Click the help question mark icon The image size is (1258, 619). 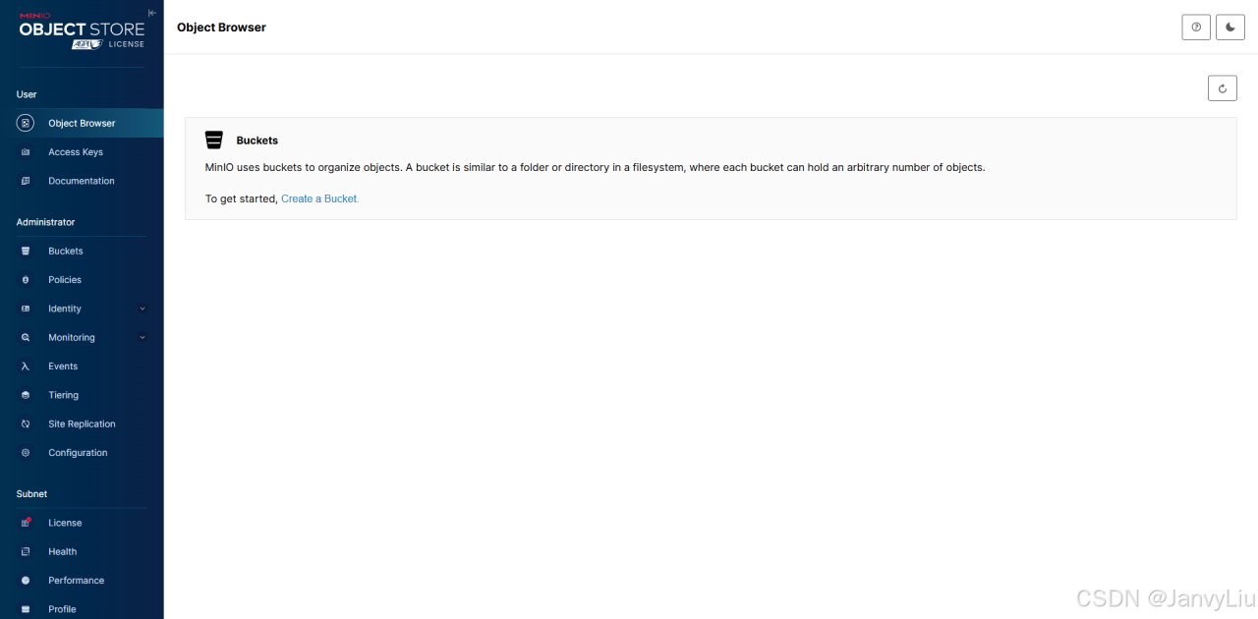pyautogui.click(x=1196, y=28)
